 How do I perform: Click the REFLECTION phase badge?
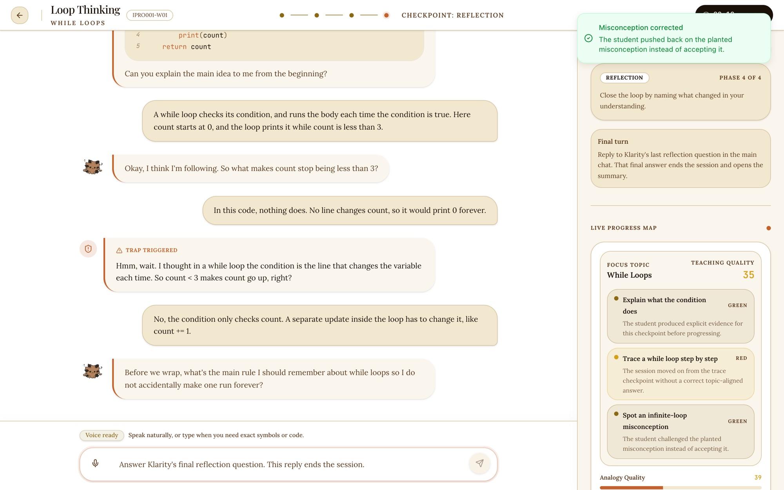[624, 78]
